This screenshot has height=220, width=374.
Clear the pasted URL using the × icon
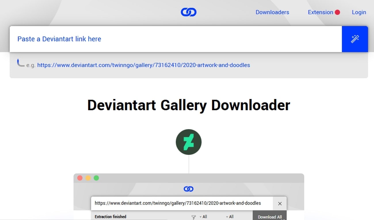coord(280,203)
